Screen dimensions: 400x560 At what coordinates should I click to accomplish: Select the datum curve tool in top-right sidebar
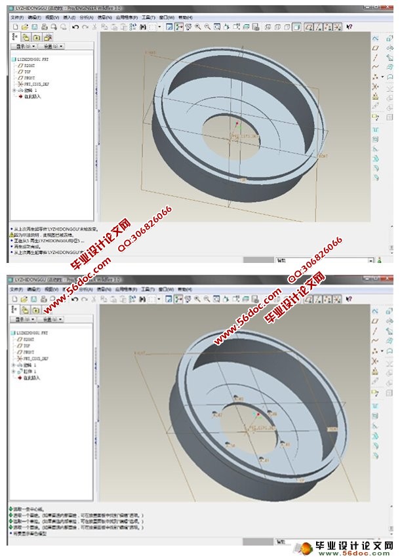[376, 67]
